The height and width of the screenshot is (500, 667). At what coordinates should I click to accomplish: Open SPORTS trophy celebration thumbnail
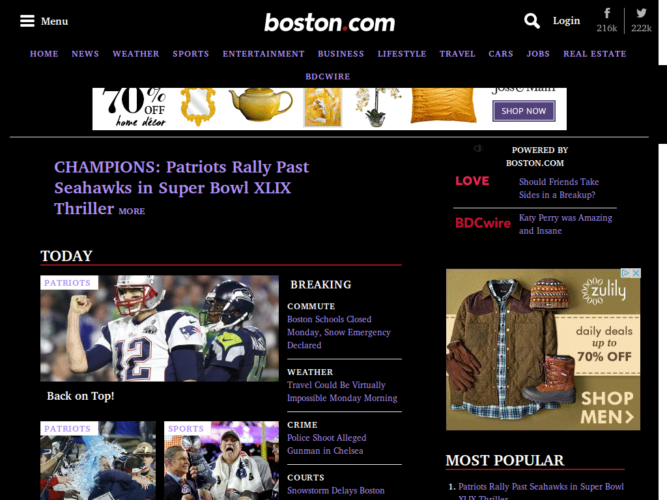(x=221, y=460)
